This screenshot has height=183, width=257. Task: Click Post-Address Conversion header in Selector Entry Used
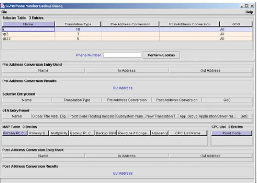(177, 100)
